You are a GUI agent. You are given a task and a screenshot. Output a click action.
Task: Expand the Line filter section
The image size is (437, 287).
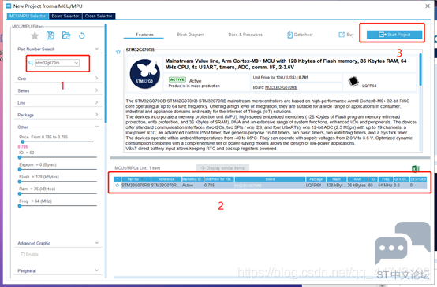click(97, 102)
